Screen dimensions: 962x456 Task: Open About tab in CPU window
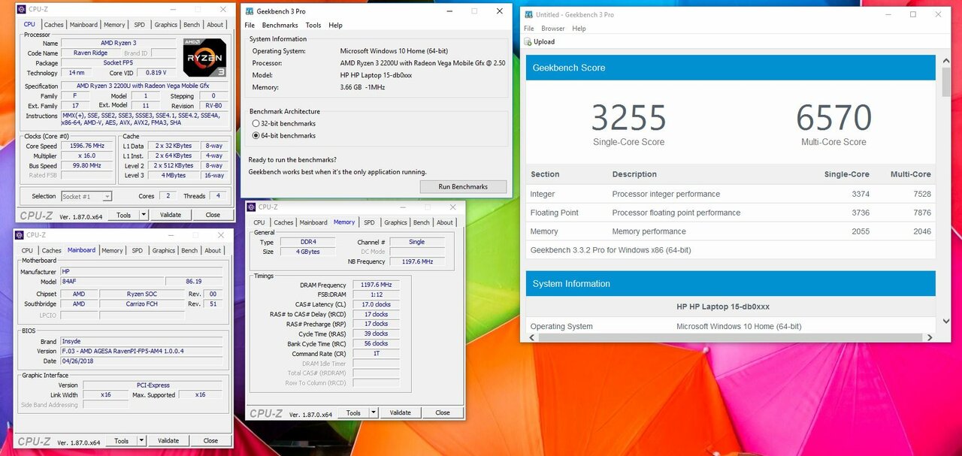coord(215,25)
